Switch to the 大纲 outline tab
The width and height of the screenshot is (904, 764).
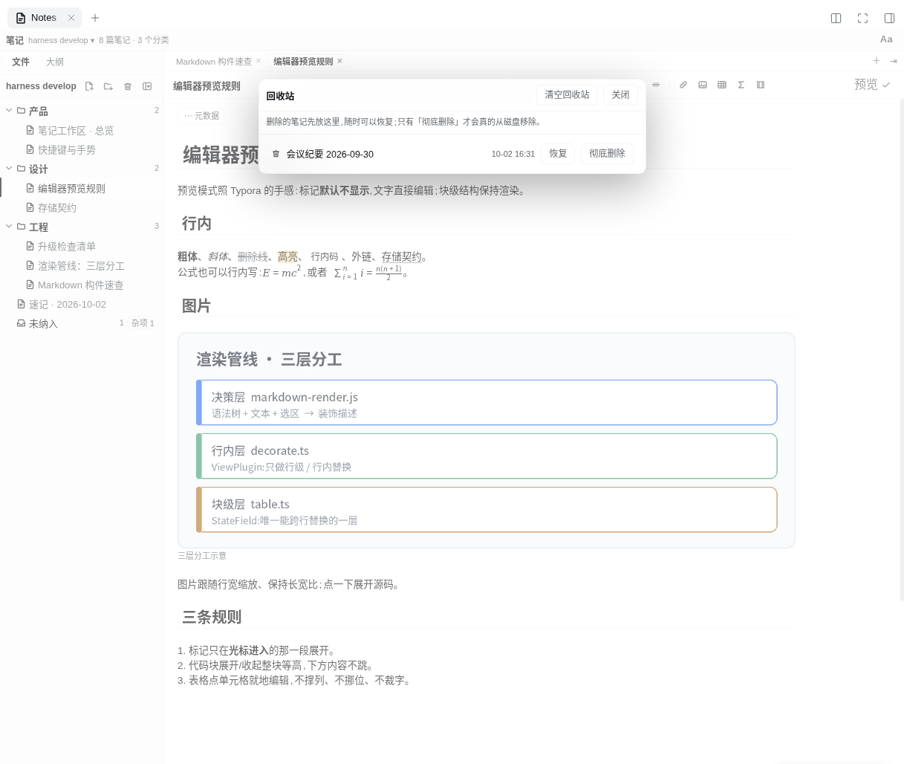click(x=54, y=62)
